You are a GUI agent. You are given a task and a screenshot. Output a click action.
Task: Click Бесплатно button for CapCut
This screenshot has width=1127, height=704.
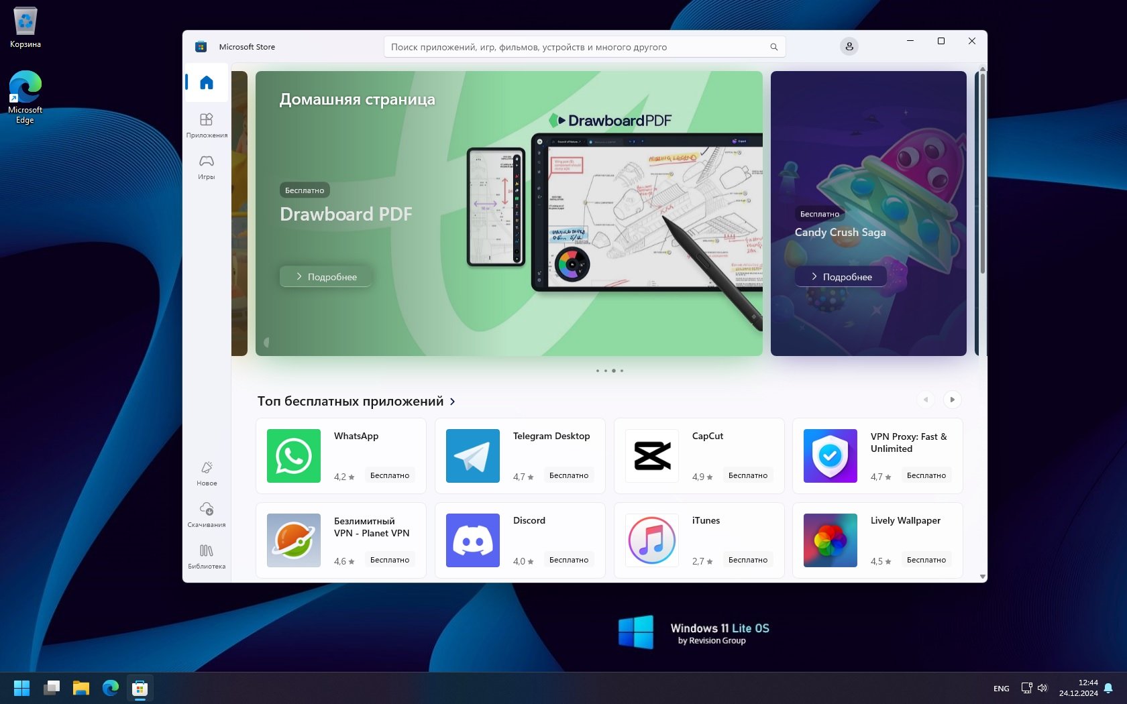click(748, 475)
